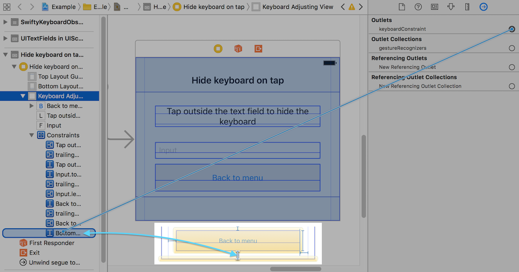Show the Quick Help inspector
Image resolution: width=519 pixels, height=272 pixels.
418,7
